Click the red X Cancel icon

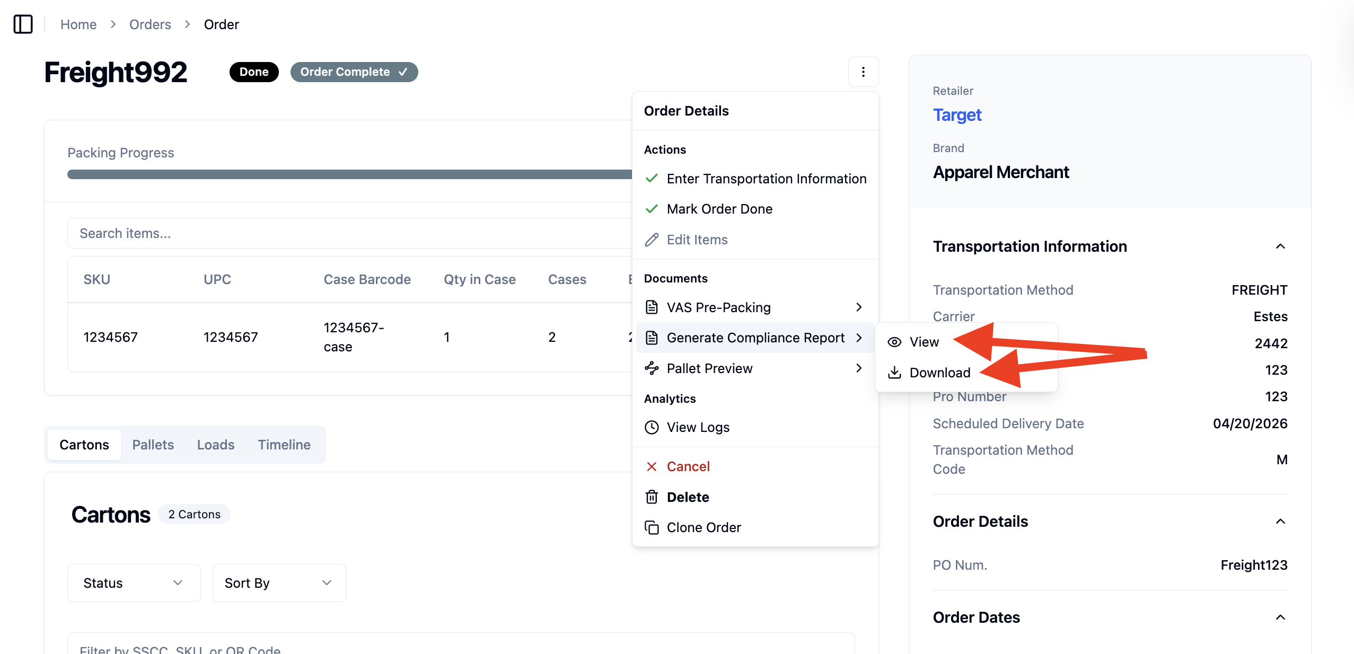click(652, 466)
